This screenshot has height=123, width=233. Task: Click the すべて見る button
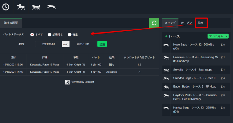coord(218,36)
